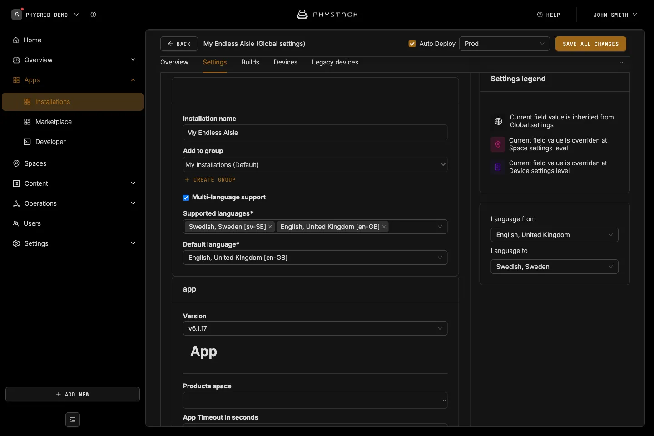Click the Installation name input field
The image size is (654, 436).
pos(315,133)
